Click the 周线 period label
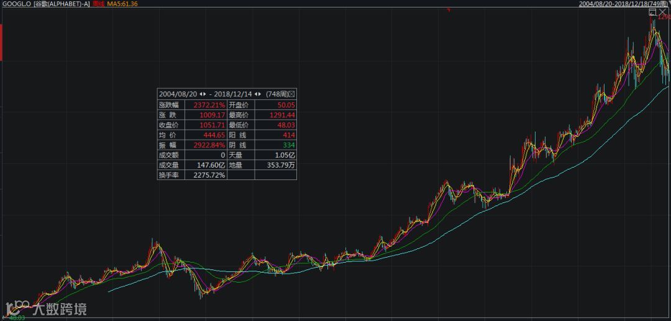This screenshot has height=321, width=671. (98, 4)
